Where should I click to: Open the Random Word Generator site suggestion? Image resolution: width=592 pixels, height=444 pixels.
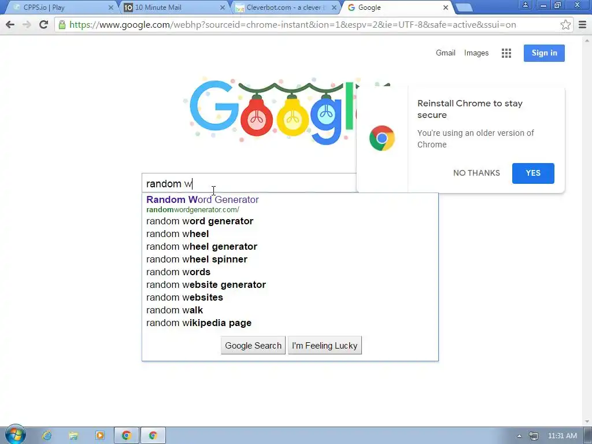coord(290,204)
